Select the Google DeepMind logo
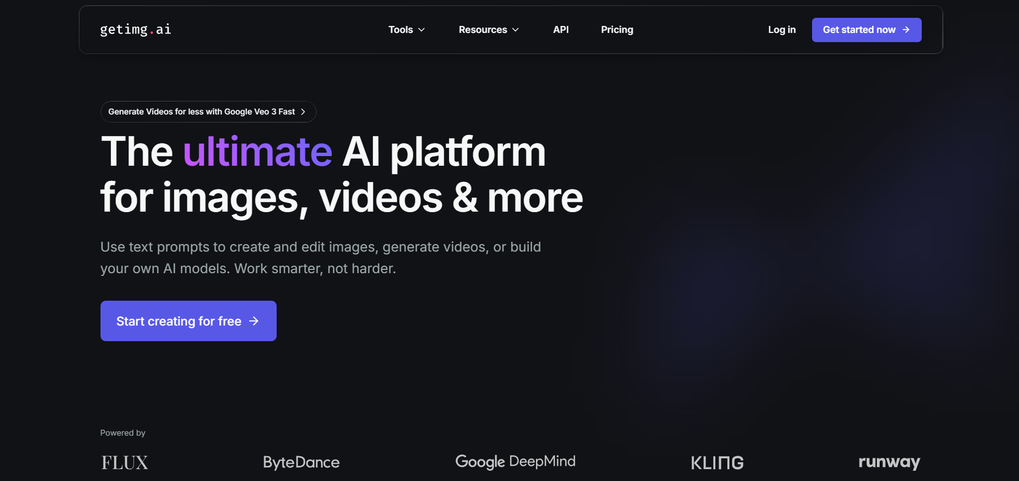The height and width of the screenshot is (481, 1019). tap(515, 462)
